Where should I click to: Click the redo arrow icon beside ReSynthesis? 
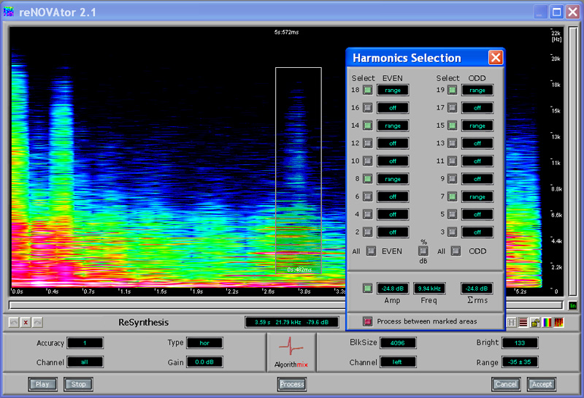(x=38, y=322)
